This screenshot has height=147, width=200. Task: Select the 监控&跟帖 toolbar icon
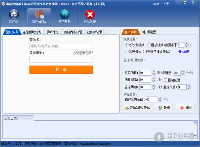click(x=39, y=16)
